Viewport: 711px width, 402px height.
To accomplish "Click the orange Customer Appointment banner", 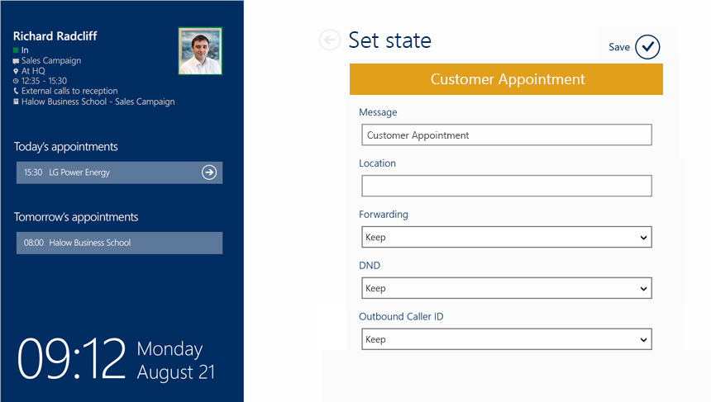I will tap(506, 79).
